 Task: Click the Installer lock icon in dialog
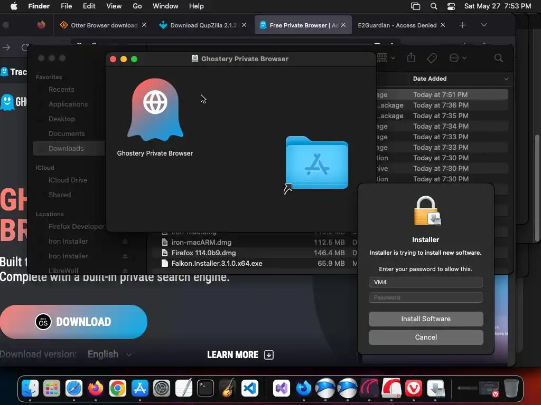click(427, 211)
